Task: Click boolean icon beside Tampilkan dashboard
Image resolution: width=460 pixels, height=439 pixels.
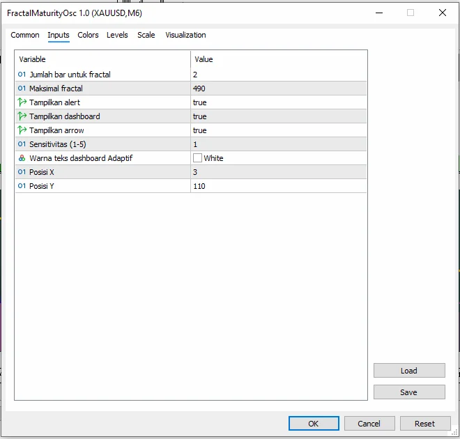Action: (x=22, y=116)
